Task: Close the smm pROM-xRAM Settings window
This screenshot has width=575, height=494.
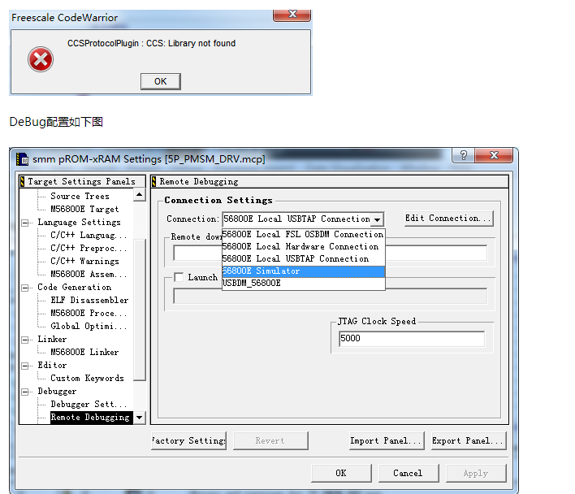Action: point(494,155)
